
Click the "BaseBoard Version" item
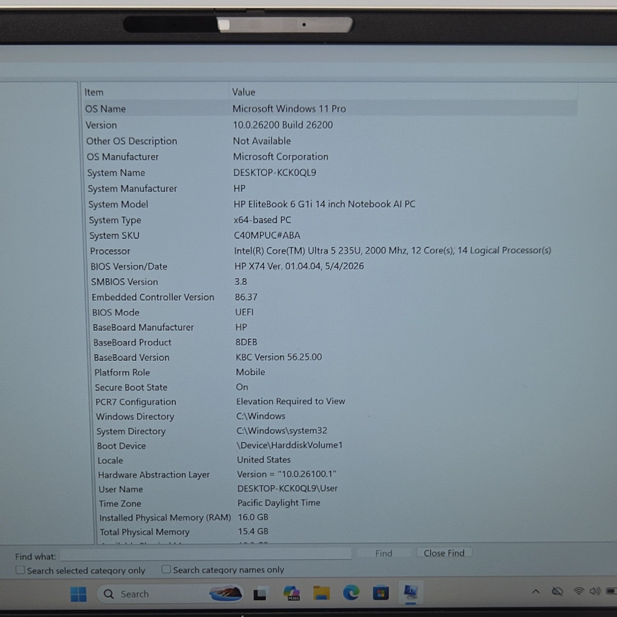(x=132, y=357)
